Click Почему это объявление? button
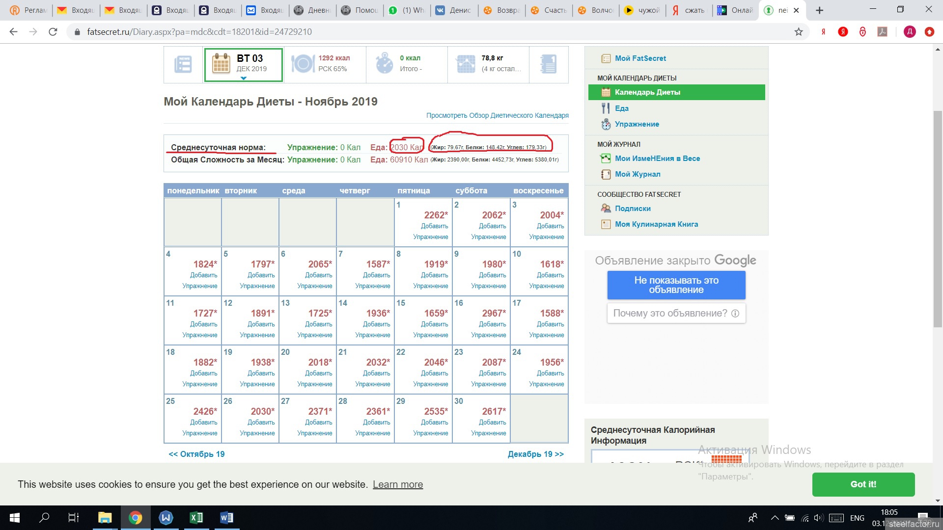 676,313
